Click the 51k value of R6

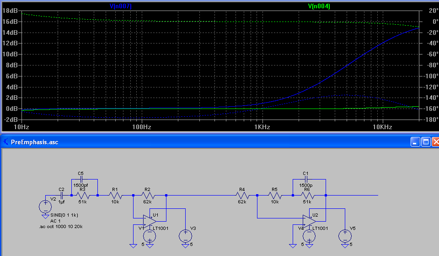coord(307,202)
